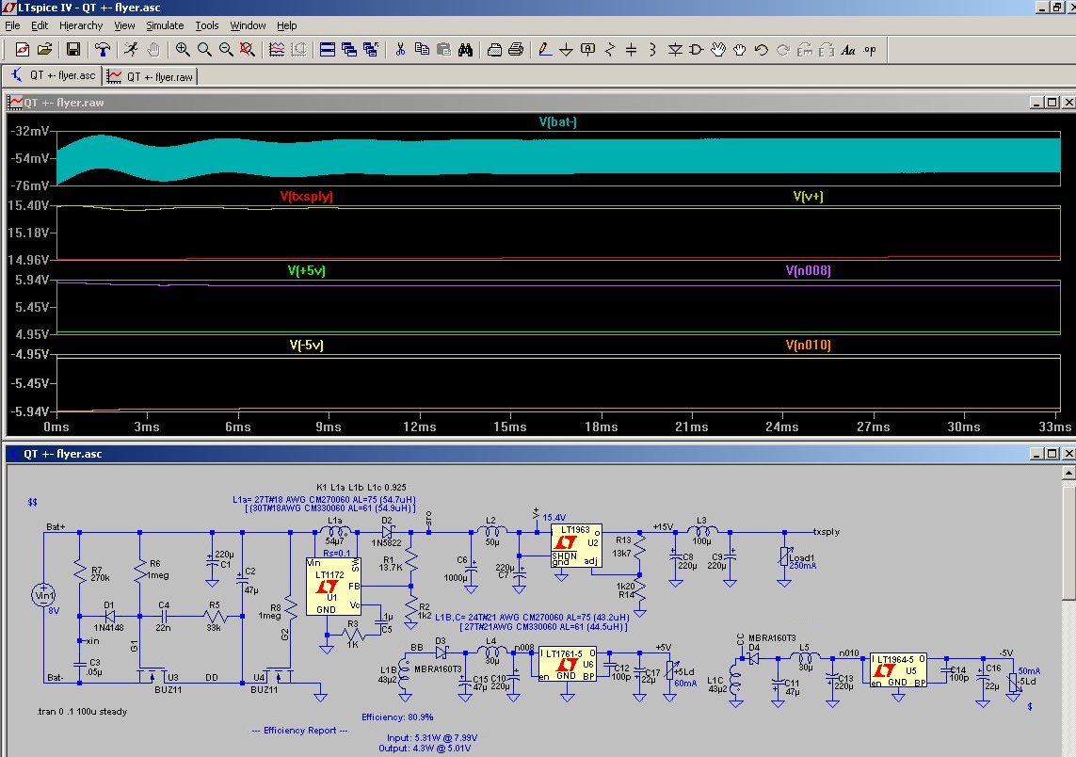The height and width of the screenshot is (757, 1076).
Task: Click the V(v+) trace label
Action: [808, 196]
